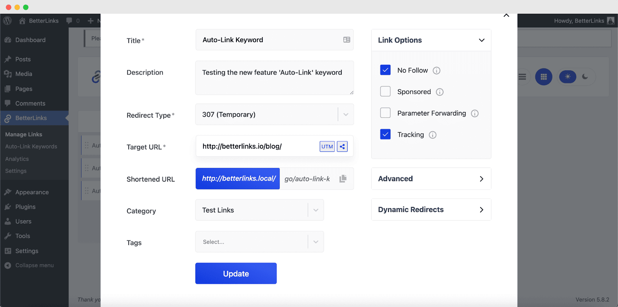The height and width of the screenshot is (307, 618).
Task: Enable the Parameter Forwarding checkbox
Action: point(385,113)
